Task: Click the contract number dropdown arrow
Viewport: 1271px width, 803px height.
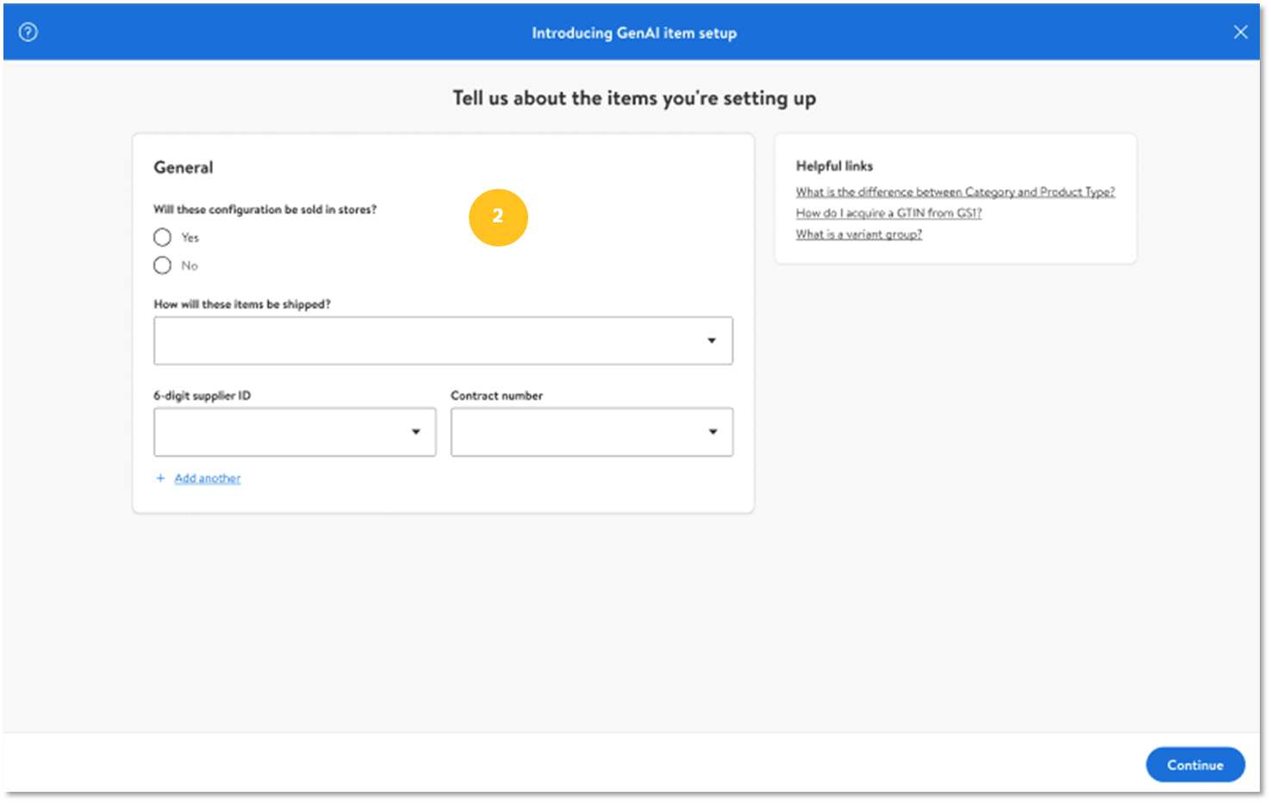Action: click(713, 432)
